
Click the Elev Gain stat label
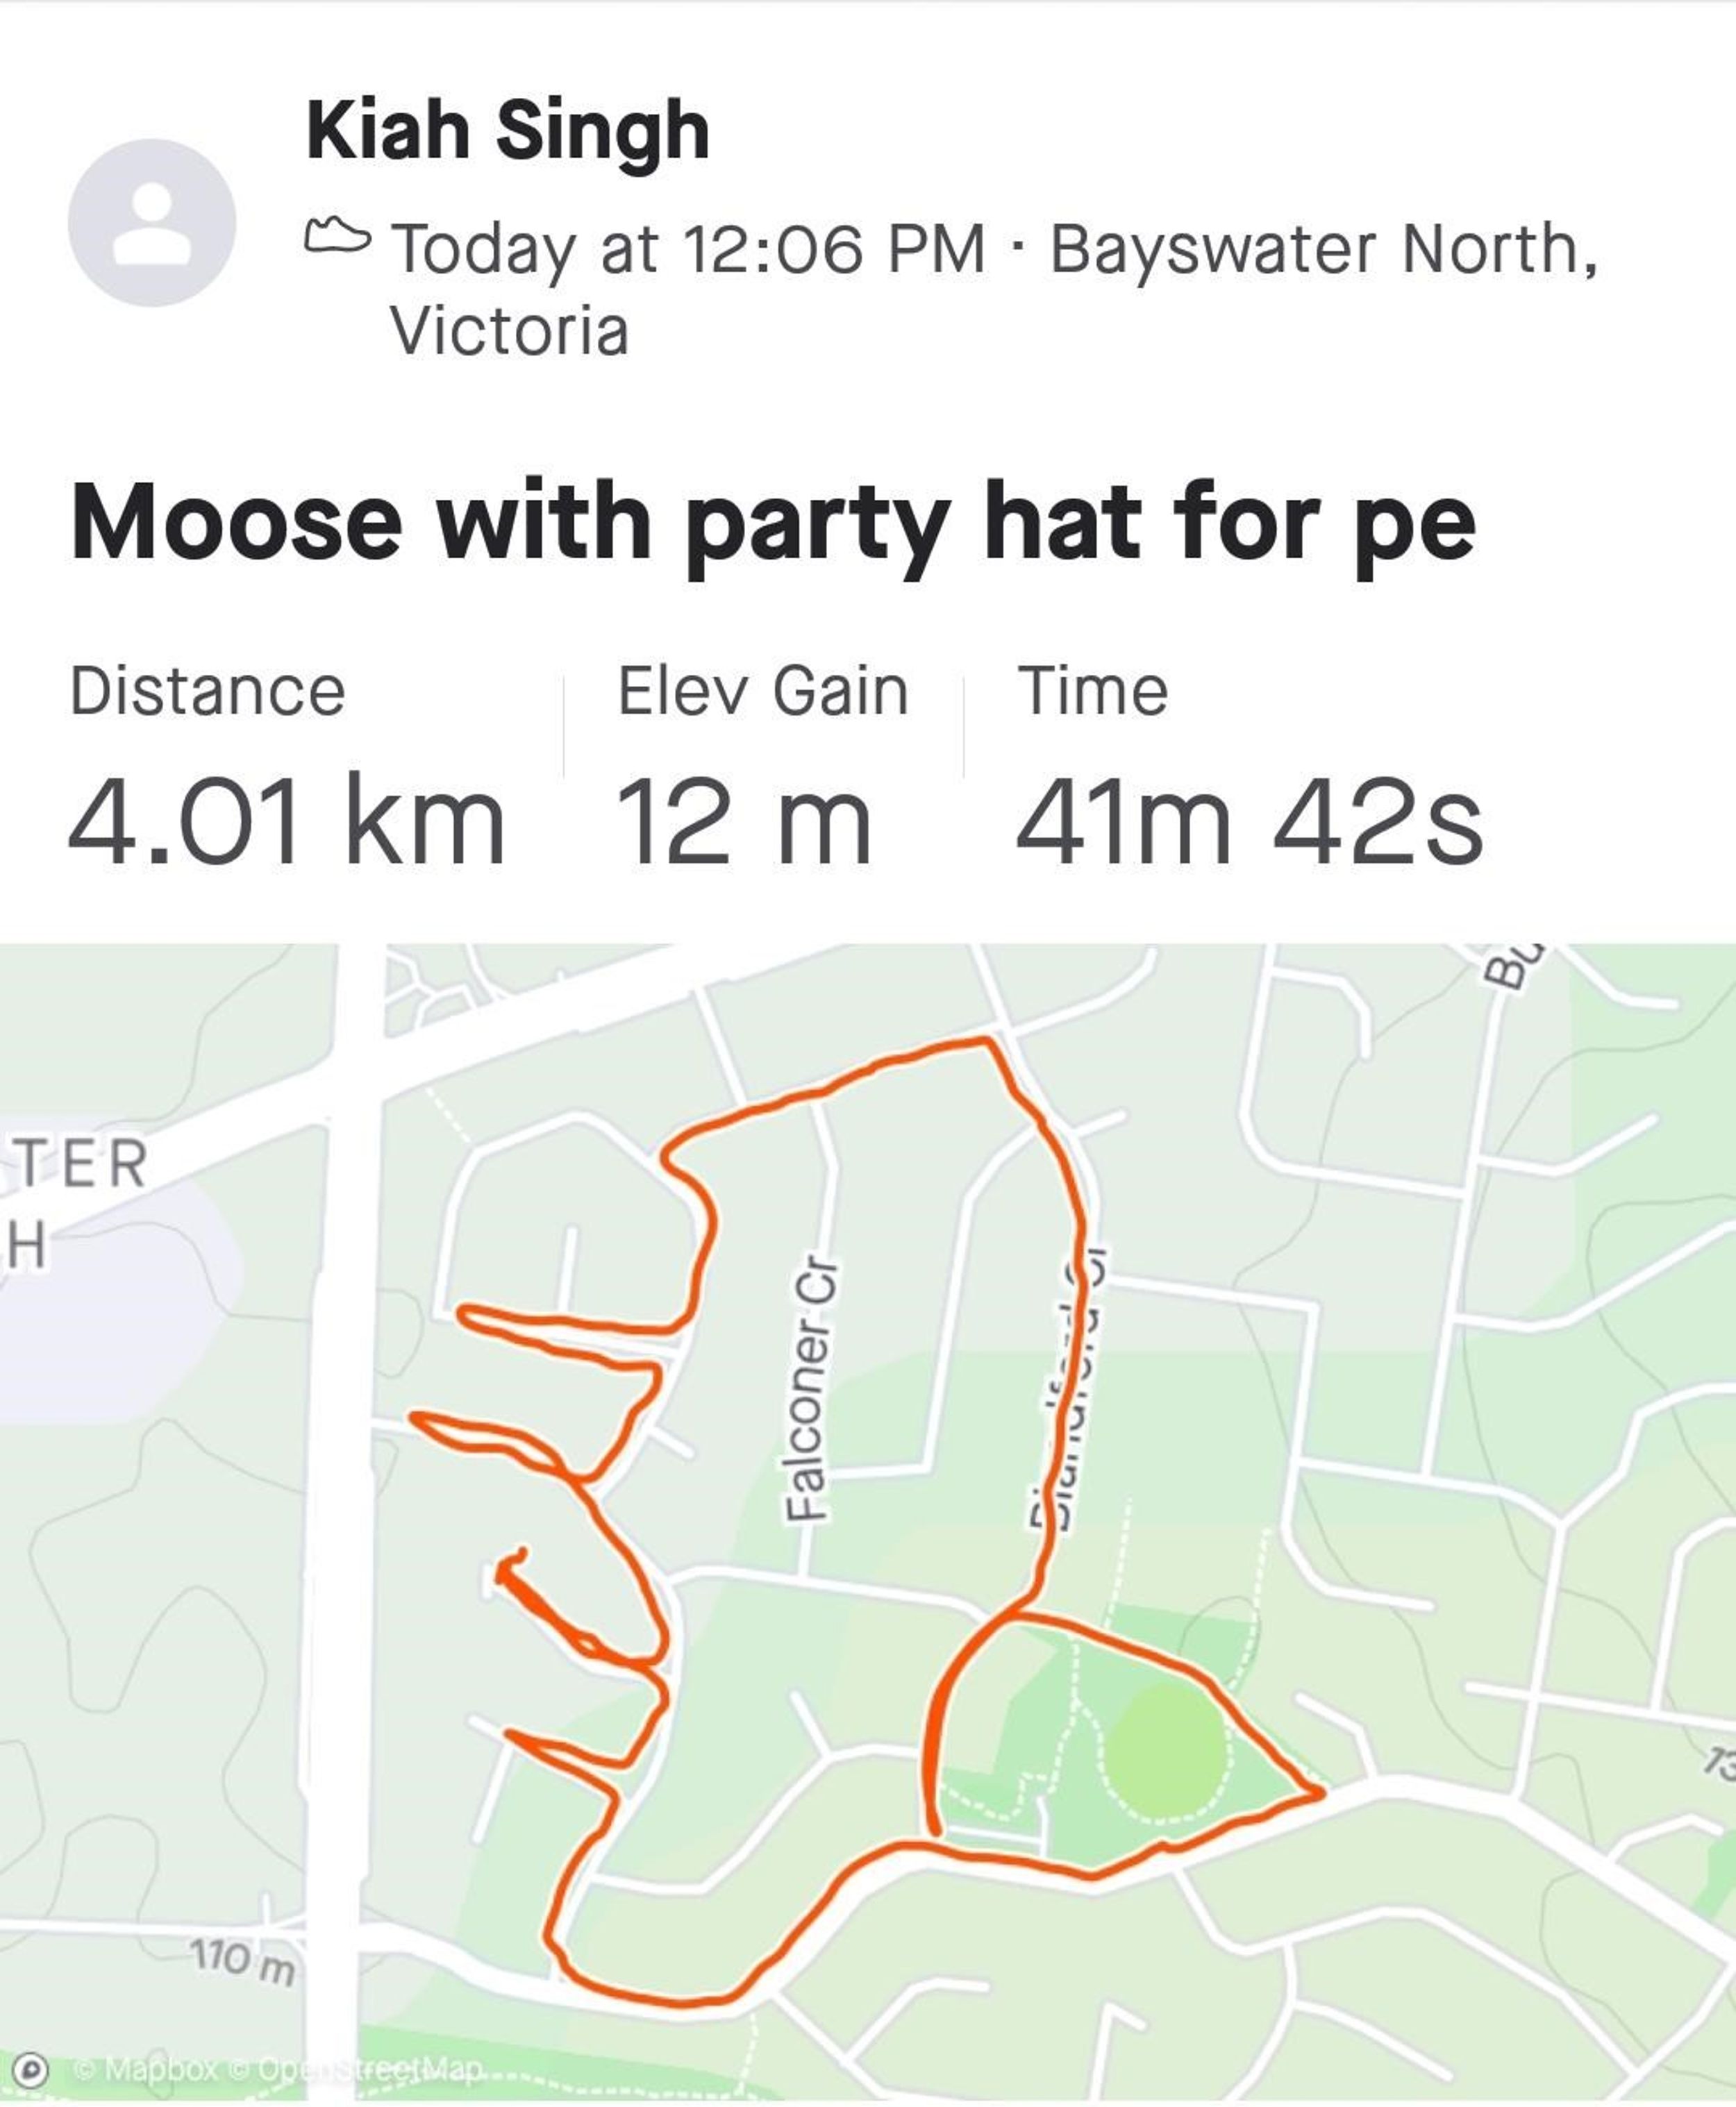click(763, 691)
